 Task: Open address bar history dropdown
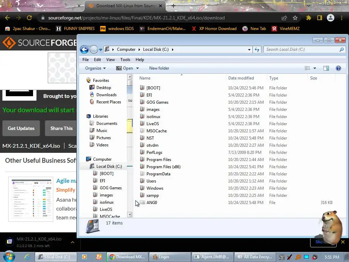coord(249,49)
